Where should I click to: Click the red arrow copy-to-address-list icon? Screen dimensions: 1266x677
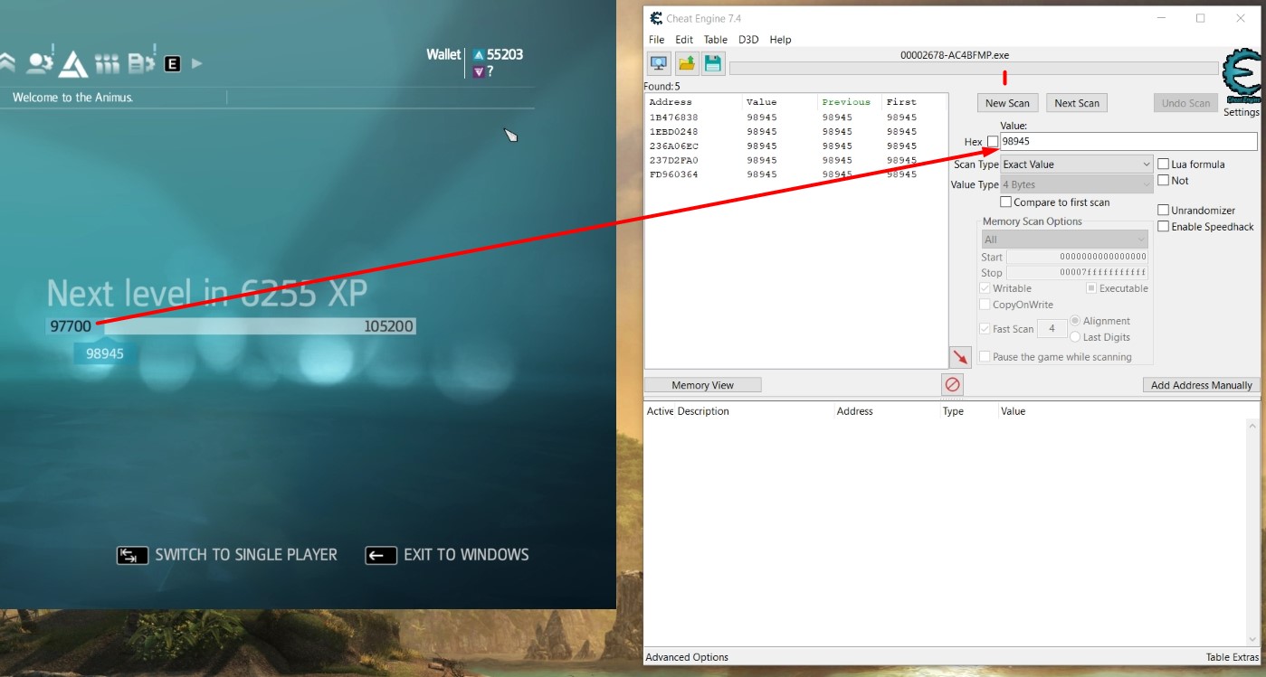tap(960, 357)
